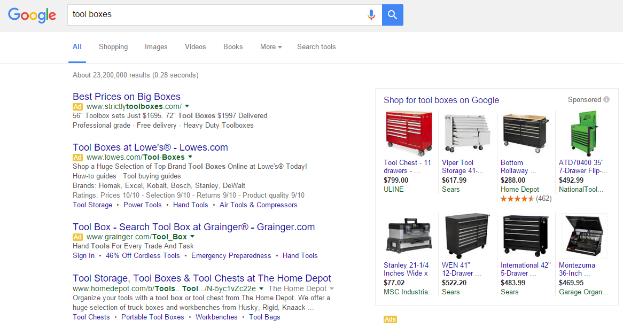
Task: Switch to the Videos tab
Action: [x=196, y=47]
